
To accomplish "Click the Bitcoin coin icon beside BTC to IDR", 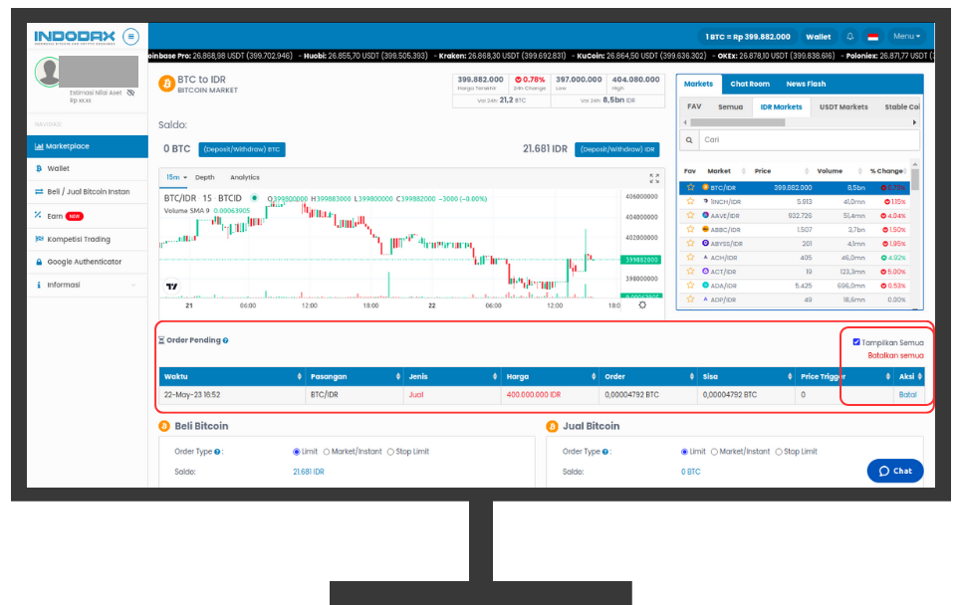I will (167, 84).
